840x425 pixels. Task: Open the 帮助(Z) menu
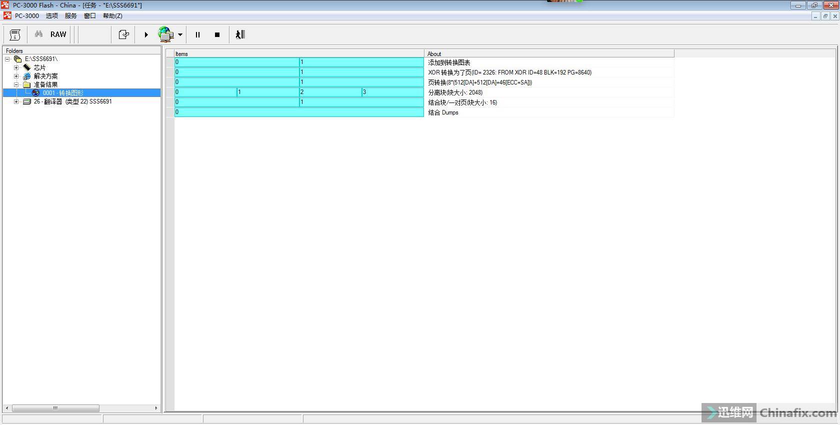click(x=112, y=16)
